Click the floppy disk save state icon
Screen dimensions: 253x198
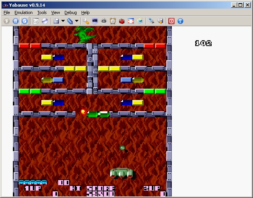[x=56, y=21]
